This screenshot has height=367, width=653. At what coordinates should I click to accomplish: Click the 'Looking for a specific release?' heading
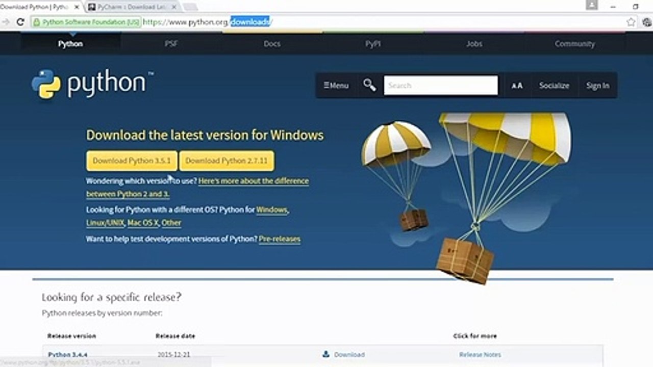pyautogui.click(x=111, y=297)
